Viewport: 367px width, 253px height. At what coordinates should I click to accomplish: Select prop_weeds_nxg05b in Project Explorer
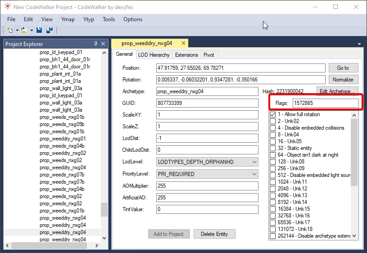62,124
